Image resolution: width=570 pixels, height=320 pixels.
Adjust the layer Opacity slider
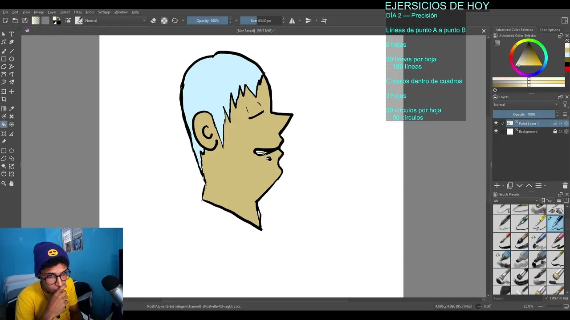click(524, 114)
